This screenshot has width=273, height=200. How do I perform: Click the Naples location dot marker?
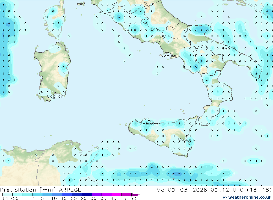click(x=168, y=53)
